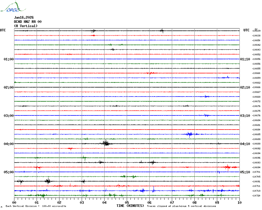Click the 02:10 time label on right
This screenshot has height=210, width=262.
245,88
